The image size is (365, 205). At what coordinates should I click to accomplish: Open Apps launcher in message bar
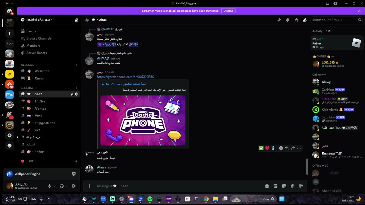tap(301, 186)
